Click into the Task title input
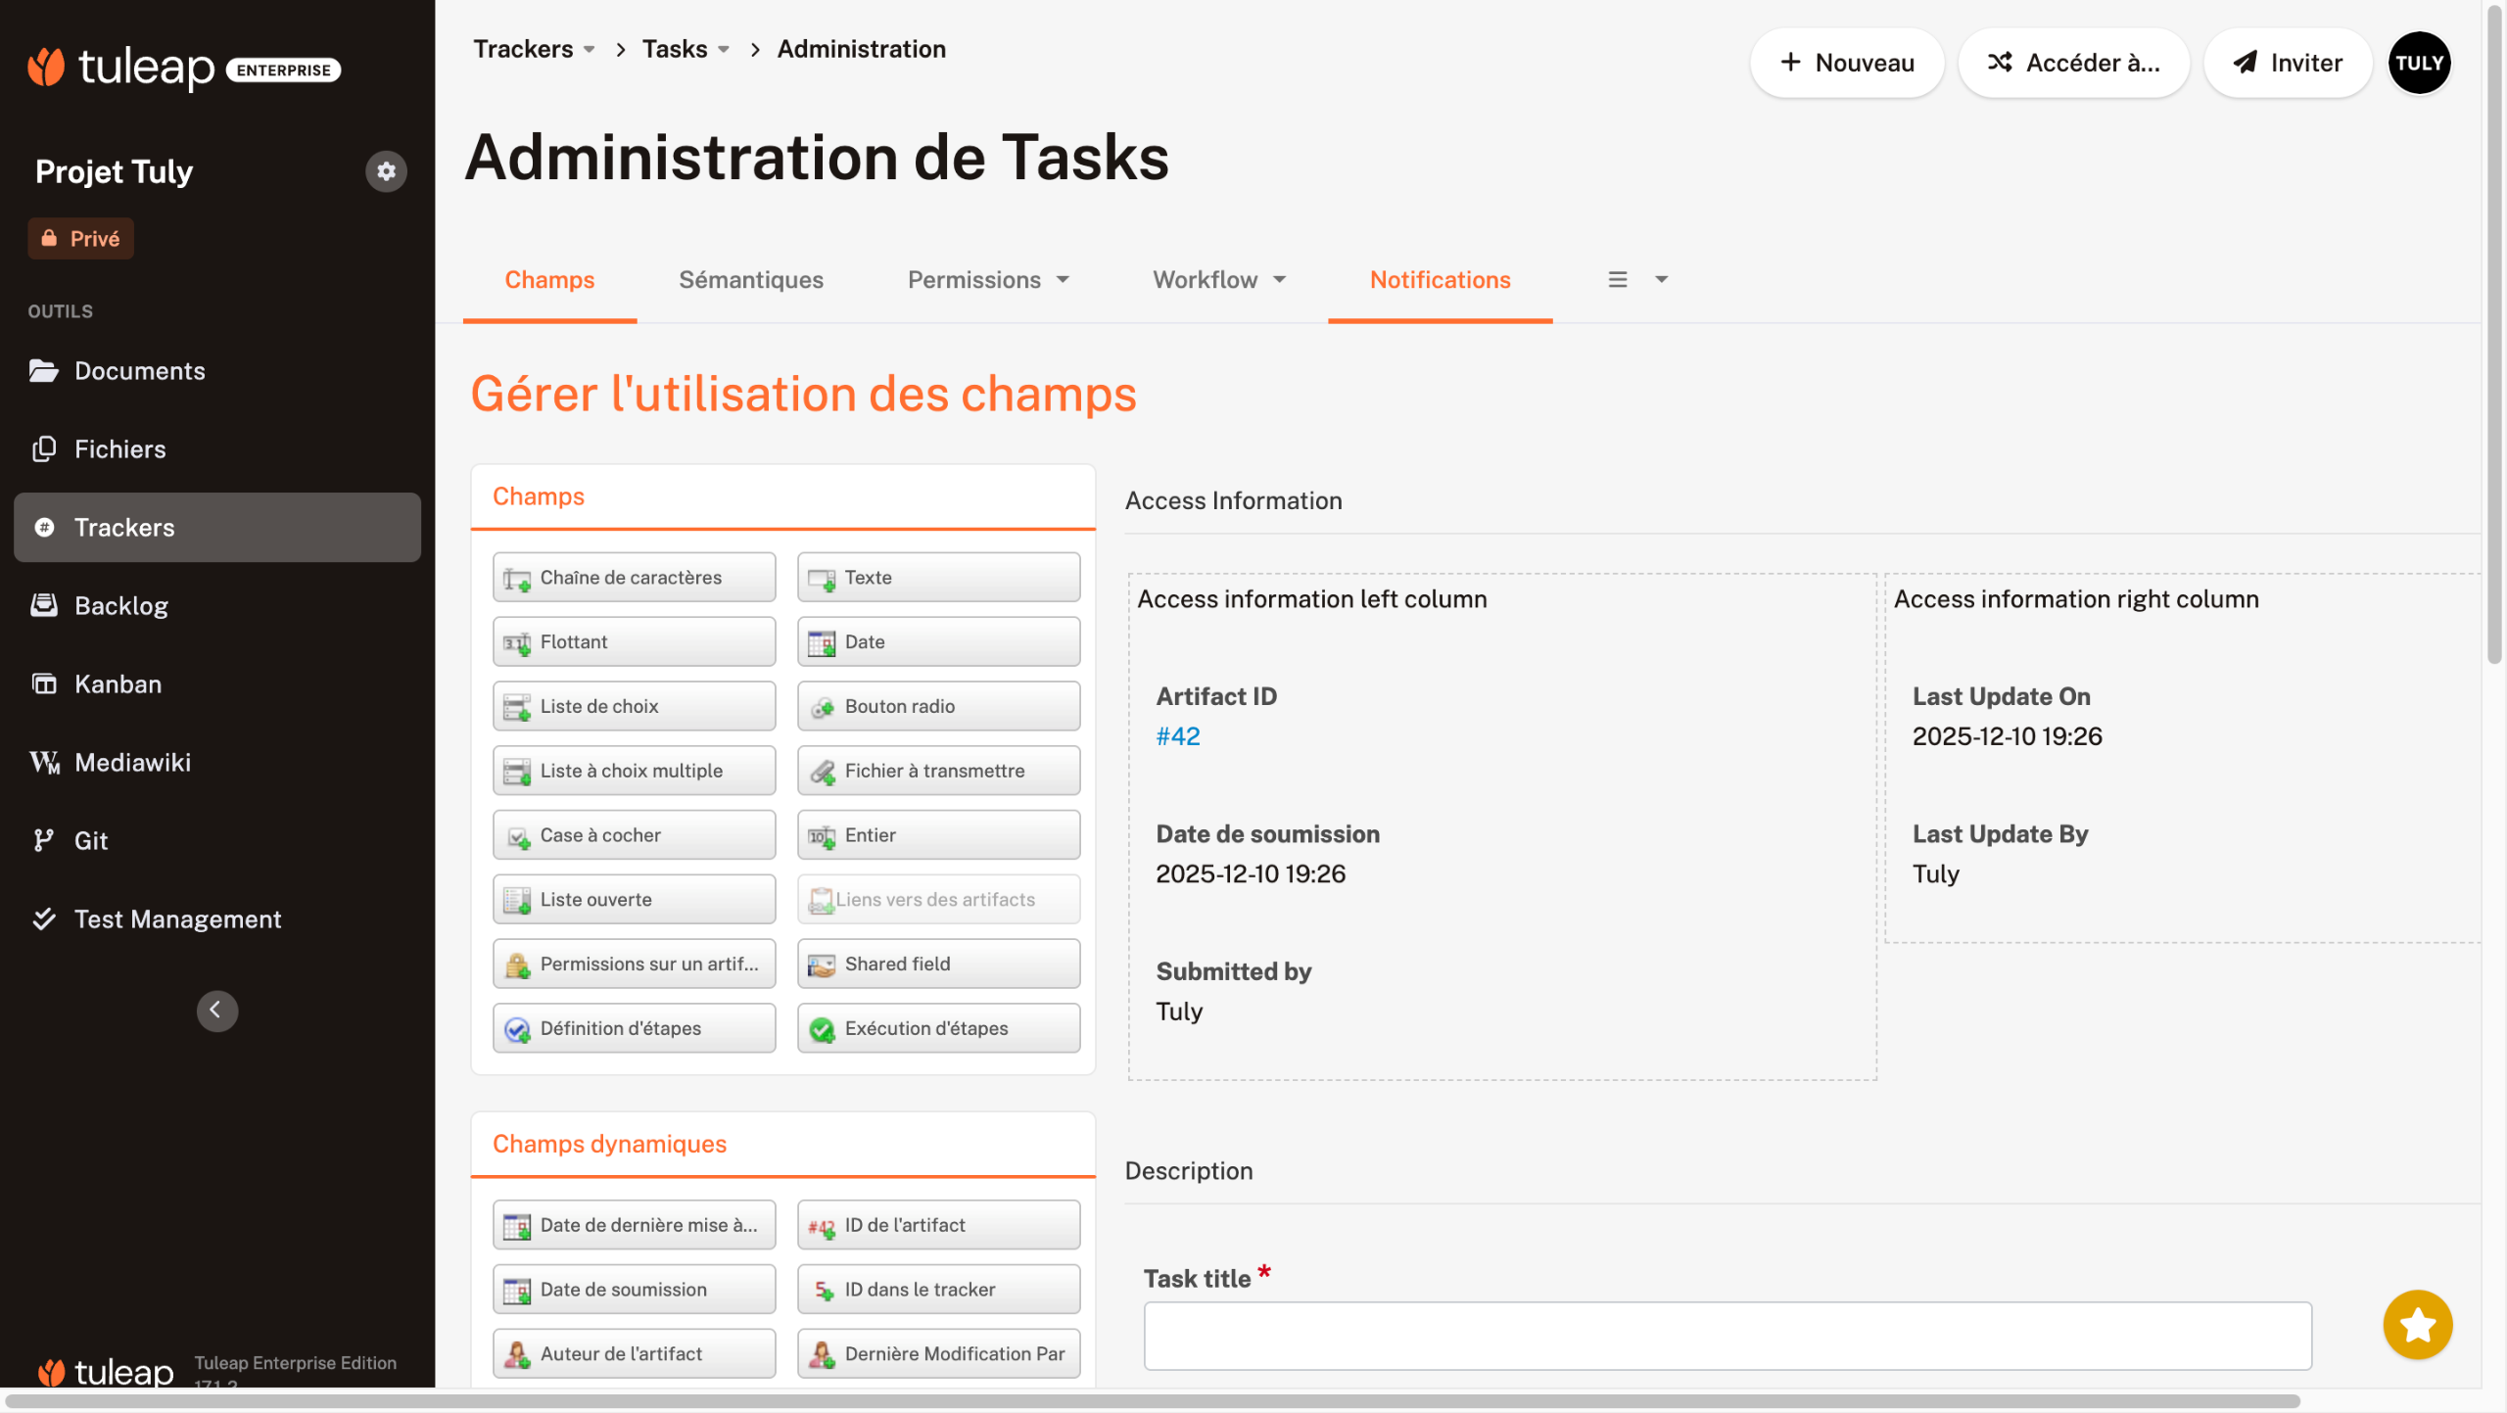 (1727, 1335)
